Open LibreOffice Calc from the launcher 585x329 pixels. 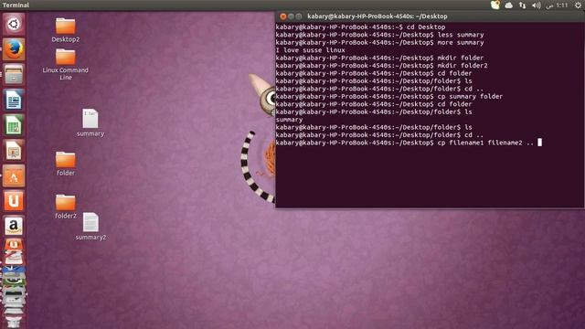coord(14,125)
